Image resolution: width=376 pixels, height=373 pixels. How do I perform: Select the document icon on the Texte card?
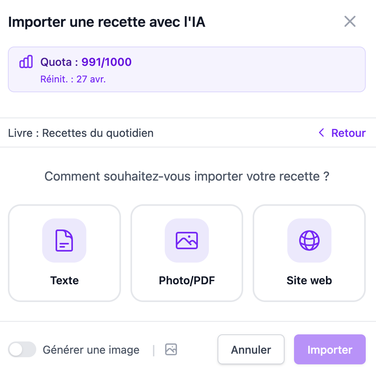64,241
